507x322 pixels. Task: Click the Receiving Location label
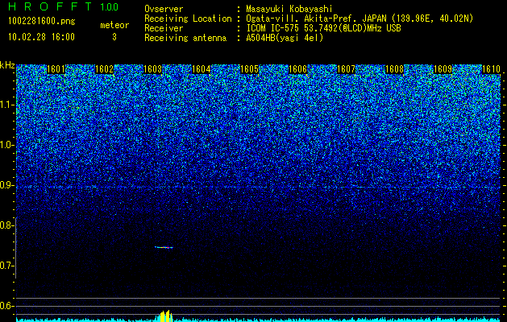coord(188,19)
